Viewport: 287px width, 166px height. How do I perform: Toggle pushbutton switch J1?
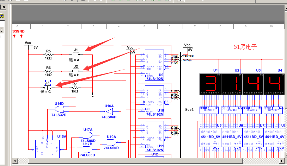(x=76, y=54)
